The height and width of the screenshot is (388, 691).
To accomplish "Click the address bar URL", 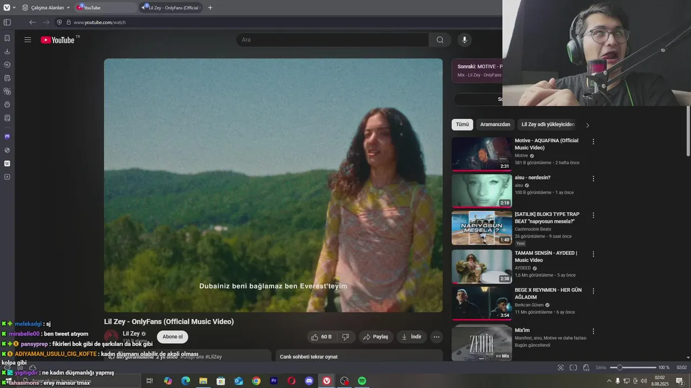I will (99, 22).
